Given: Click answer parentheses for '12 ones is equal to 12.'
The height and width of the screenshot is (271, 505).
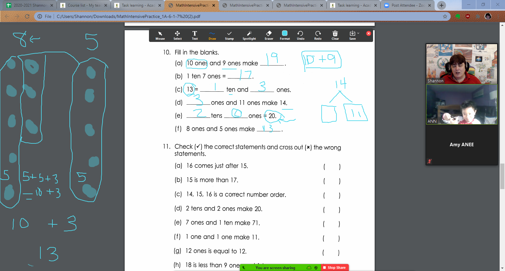Looking at the screenshot, I should coord(331,252).
